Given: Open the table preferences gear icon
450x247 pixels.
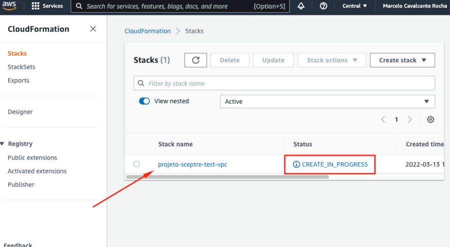Looking at the screenshot, I should point(430,120).
